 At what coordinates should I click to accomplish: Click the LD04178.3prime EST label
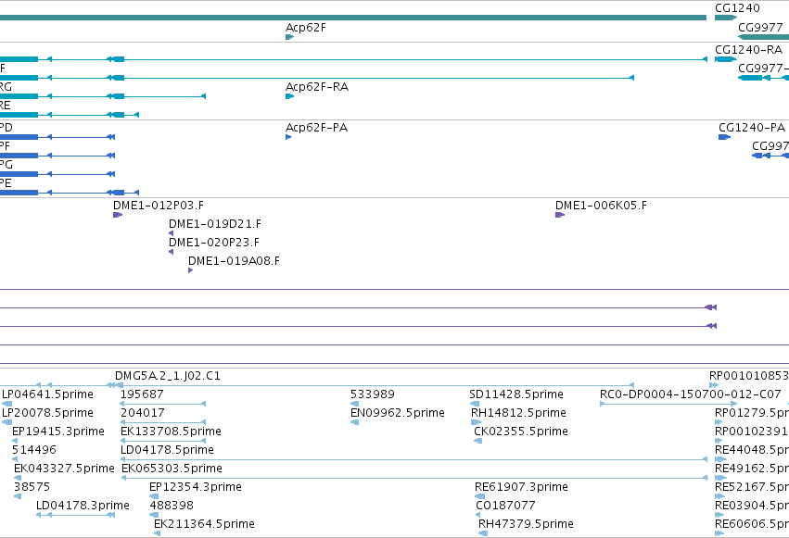click(x=83, y=506)
